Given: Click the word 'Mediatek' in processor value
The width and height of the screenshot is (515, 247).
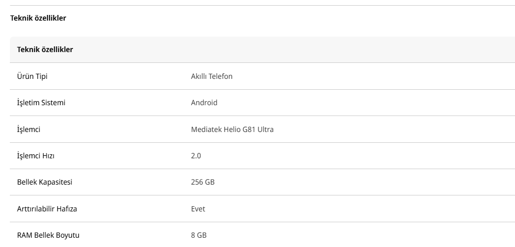Looking at the screenshot, I should 206,129.
